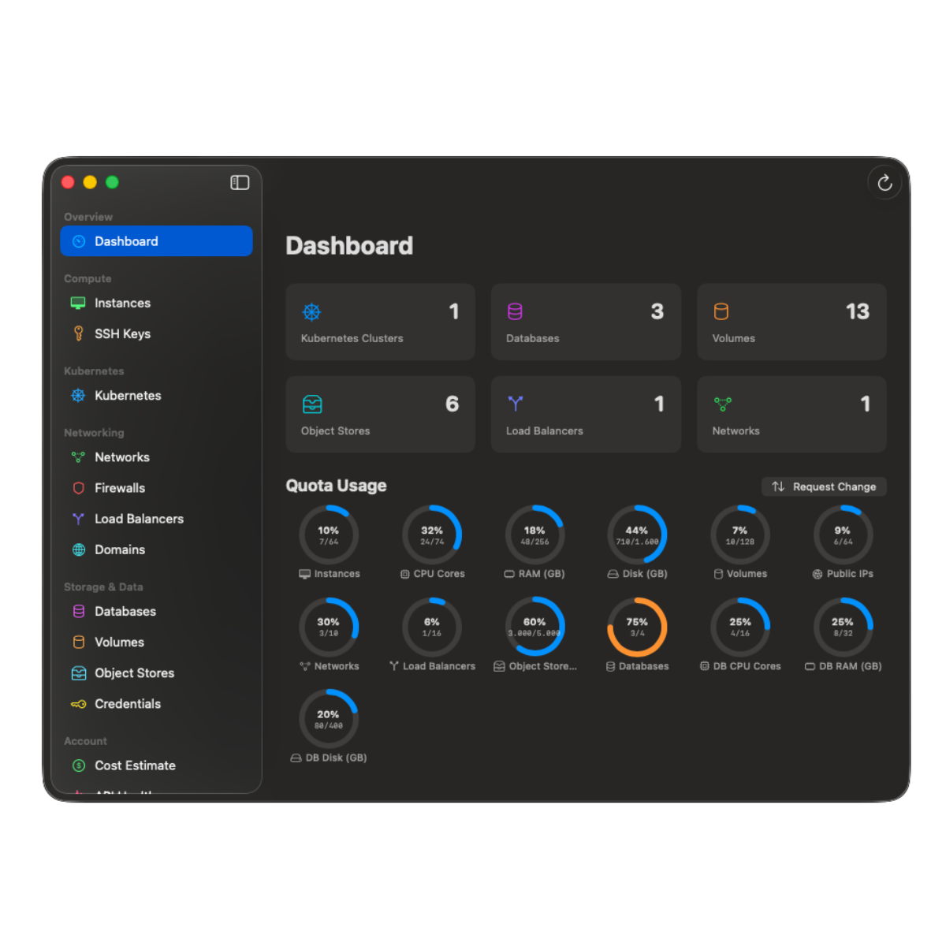The image size is (946, 946).
Task: Open the Networks summary card
Action: (791, 414)
